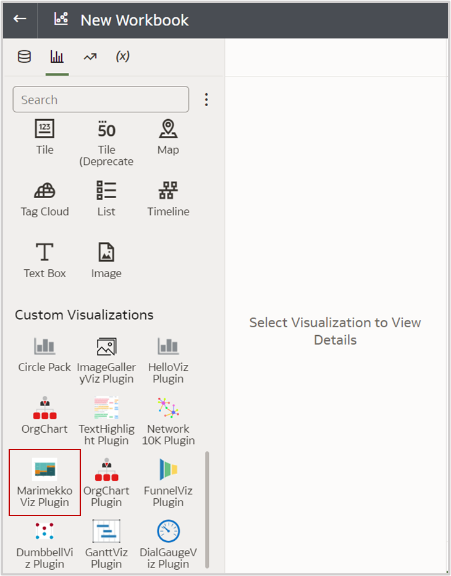The width and height of the screenshot is (451, 576).
Task: Navigate back from New Workbook
Action: tap(19, 20)
